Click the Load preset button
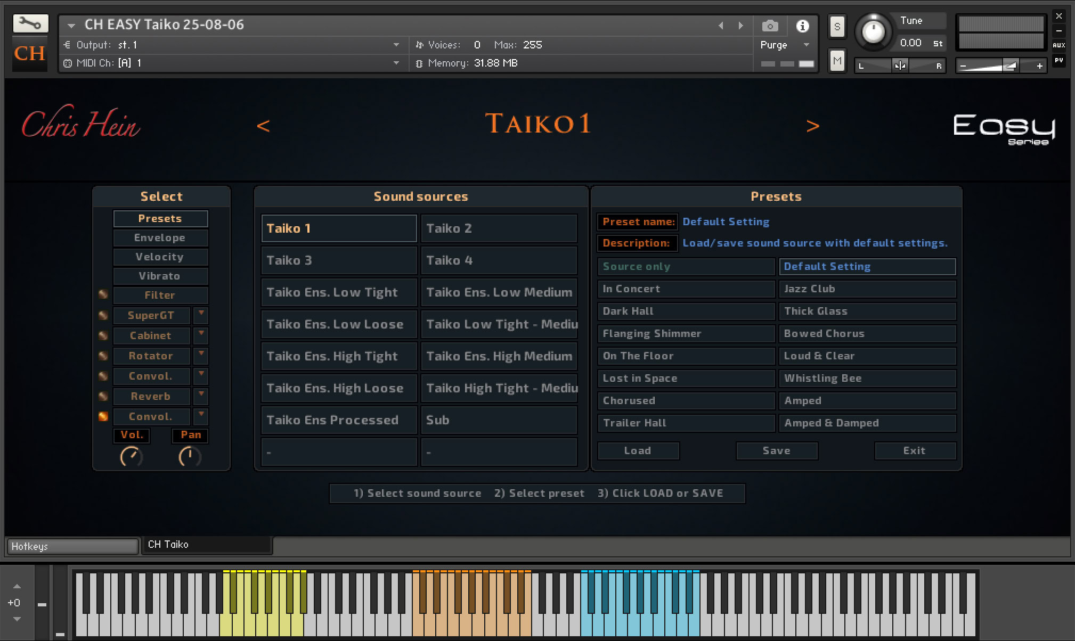 (638, 450)
